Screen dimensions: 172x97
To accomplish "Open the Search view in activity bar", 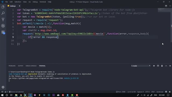I will tap(3, 13).
